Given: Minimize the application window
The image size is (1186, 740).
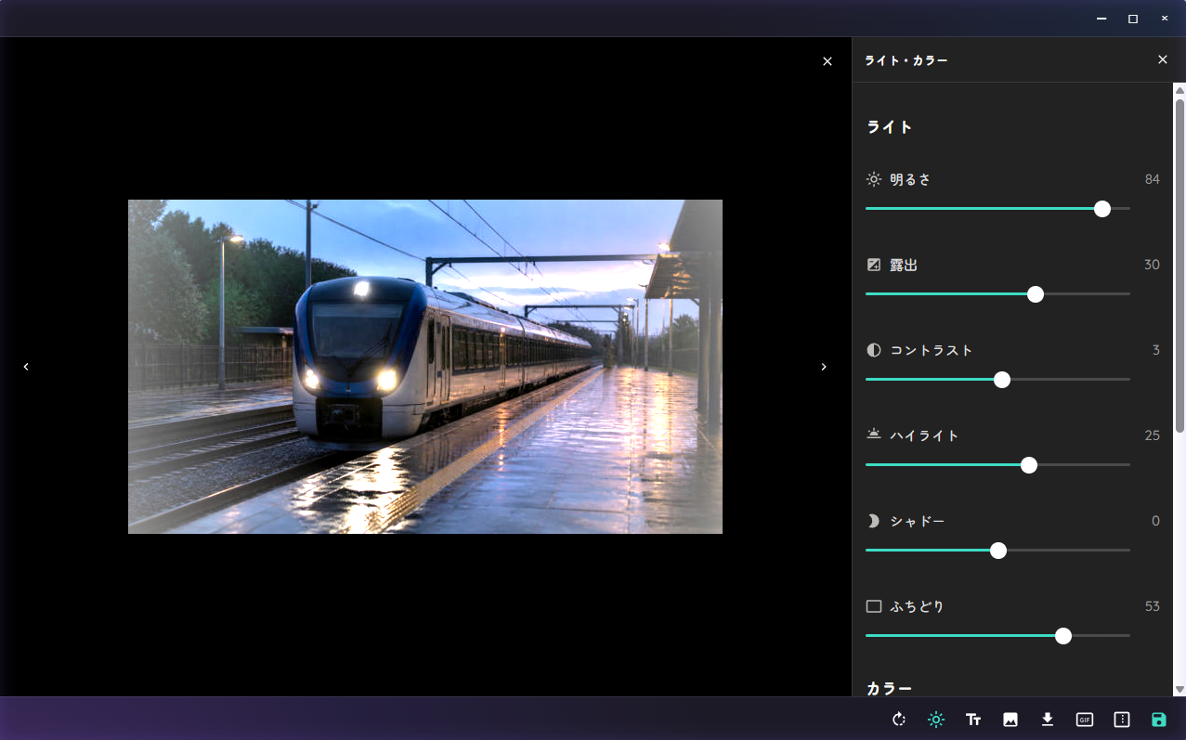Looking at the screenshot, I should coord(1101,19).
